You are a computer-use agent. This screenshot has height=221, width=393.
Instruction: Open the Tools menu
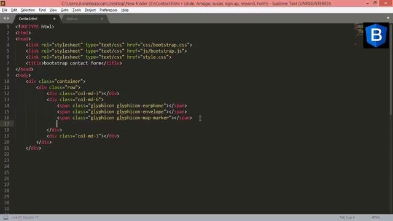[x=77, y=10]
